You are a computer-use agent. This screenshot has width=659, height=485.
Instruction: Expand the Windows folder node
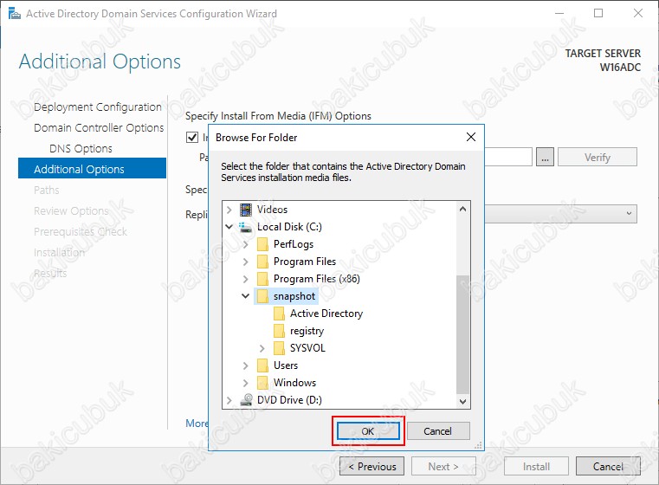pyautogui.click(x=245, y=383)
